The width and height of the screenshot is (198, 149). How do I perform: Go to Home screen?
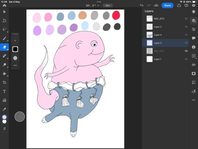click(x=4, y=6)
